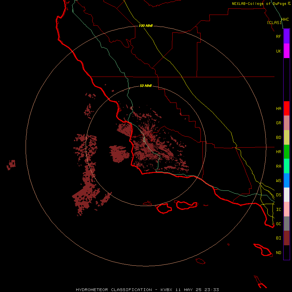Click the 'HYDROMETEOR CLASSIFICATION' title text
Screen dimensions: 292x292
click(114, 290)
